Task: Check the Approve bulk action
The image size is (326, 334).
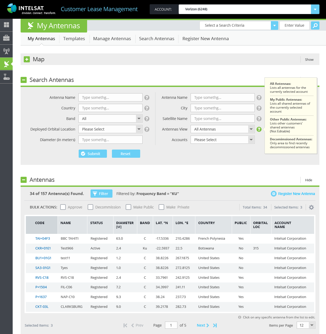Action: point(63,207)
